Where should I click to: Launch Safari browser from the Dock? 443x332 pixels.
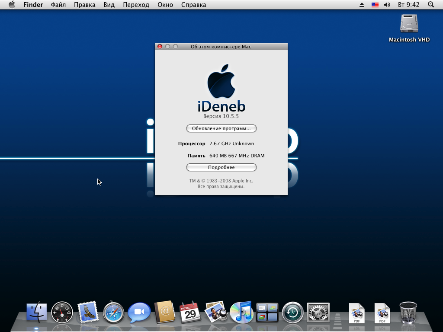click(x=114, y=312)
